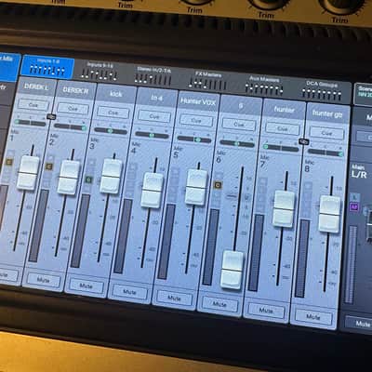
Task: Touch the DEREK L fader cap
Action: pyautogui.click(x=28, y=173)
